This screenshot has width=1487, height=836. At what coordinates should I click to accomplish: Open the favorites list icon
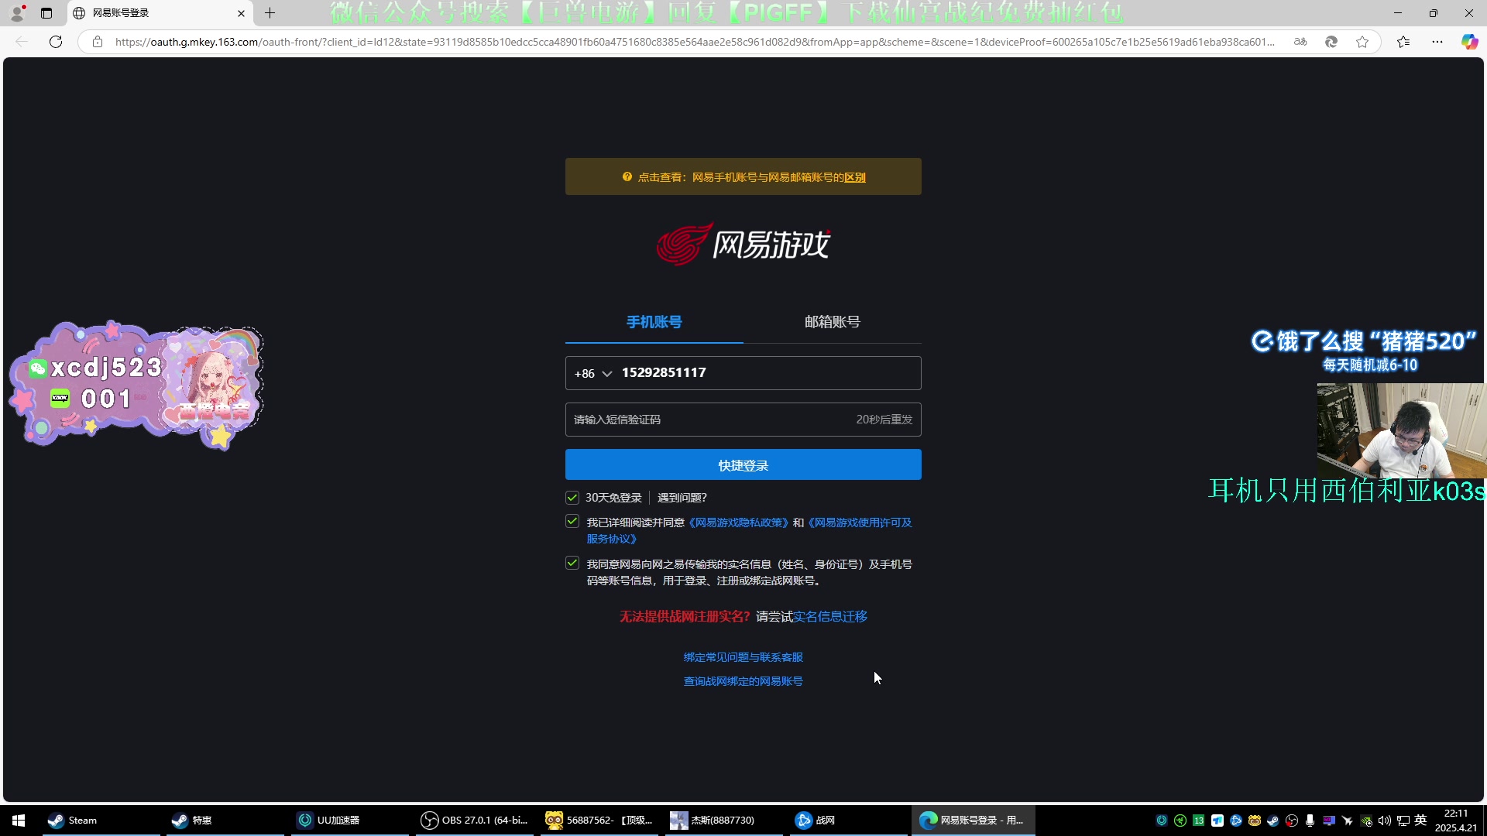click(1403, 42)
